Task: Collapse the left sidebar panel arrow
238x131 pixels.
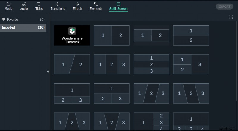Action: 48,71
